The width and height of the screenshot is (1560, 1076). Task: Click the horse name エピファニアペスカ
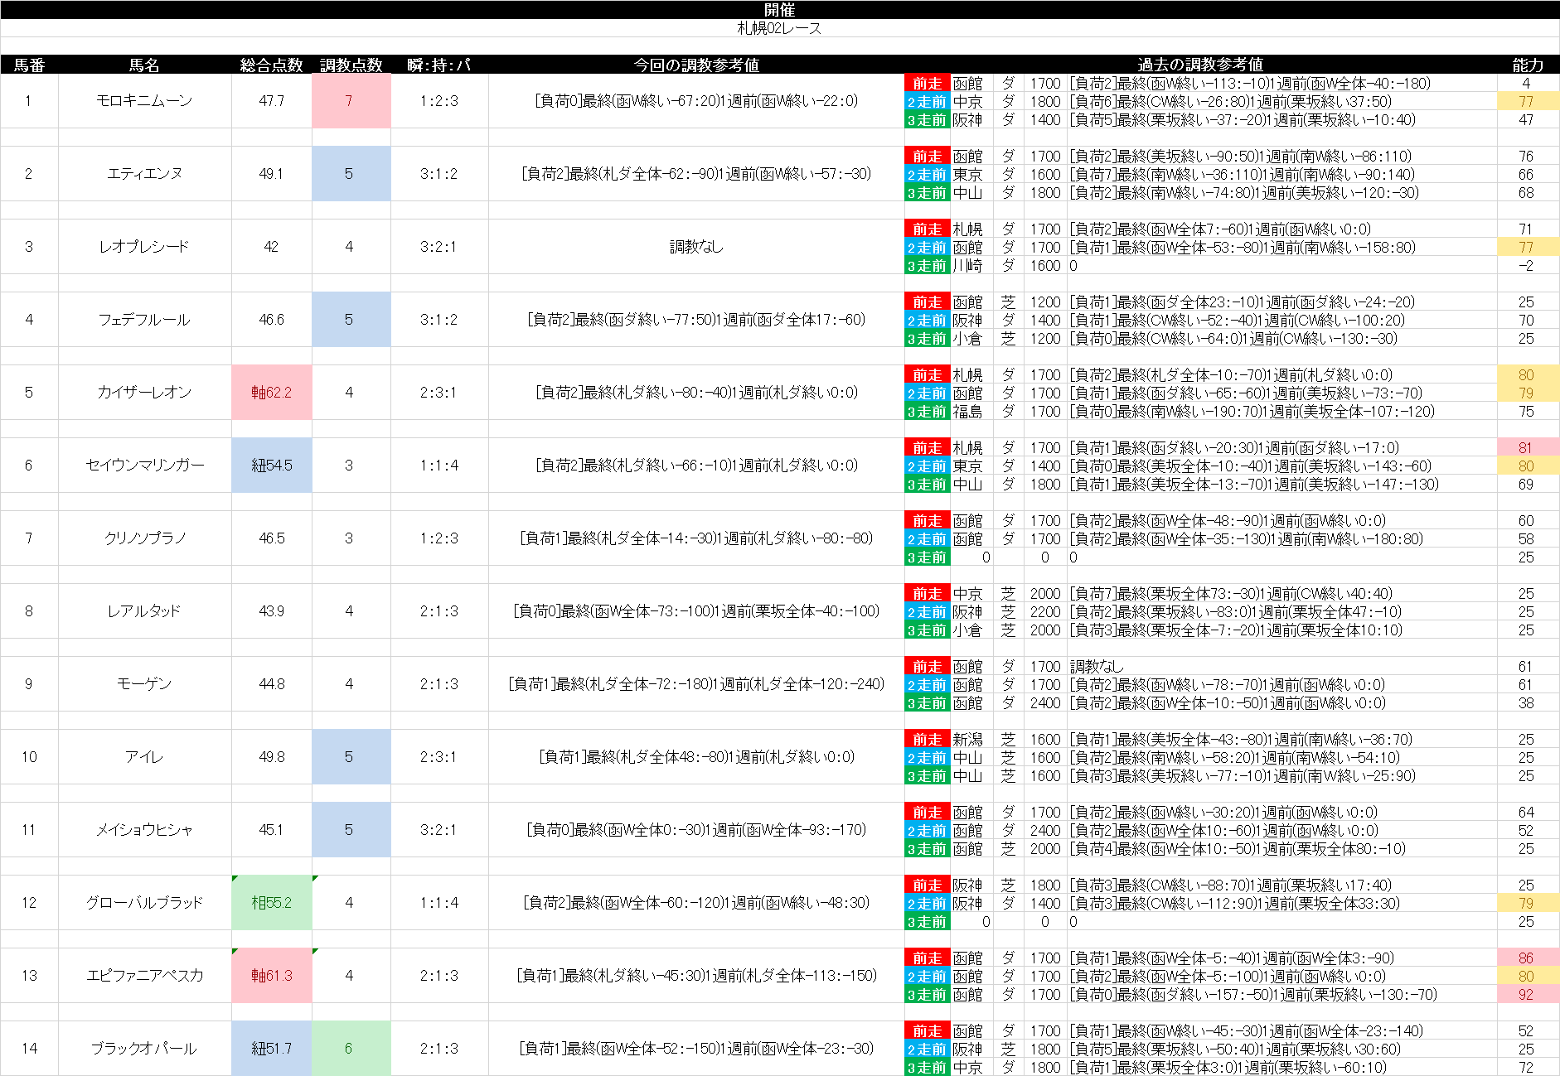(144, 976)
